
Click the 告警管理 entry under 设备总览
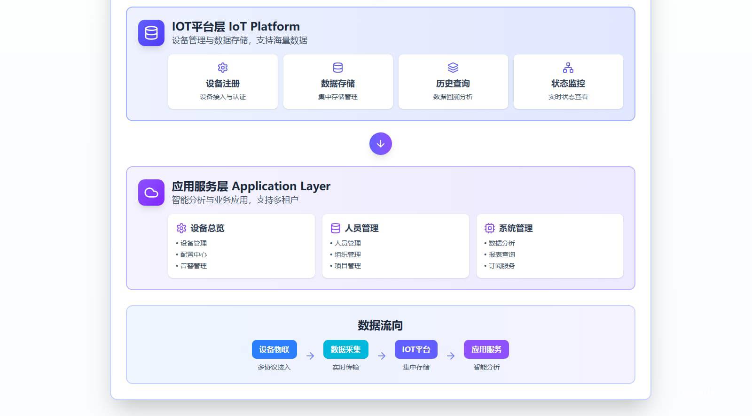(194, 266)
